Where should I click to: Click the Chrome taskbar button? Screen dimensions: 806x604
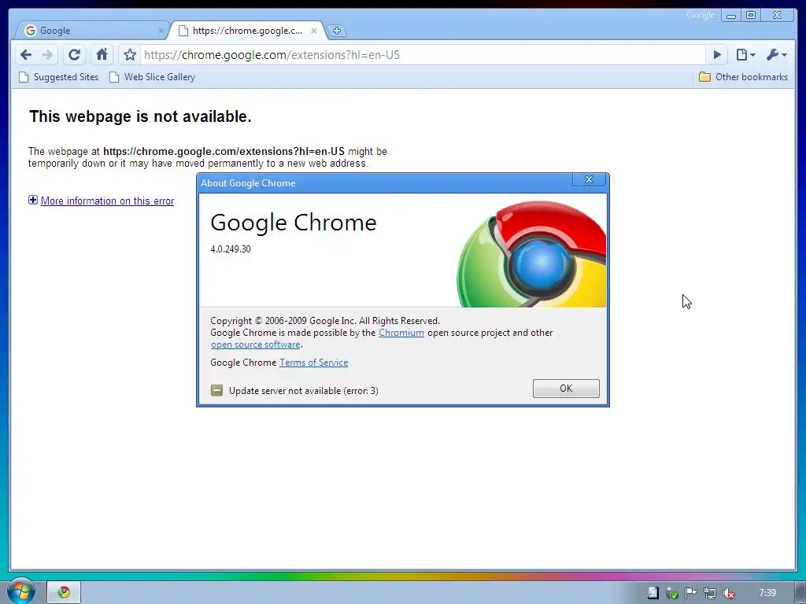click(x=64, y=593)
